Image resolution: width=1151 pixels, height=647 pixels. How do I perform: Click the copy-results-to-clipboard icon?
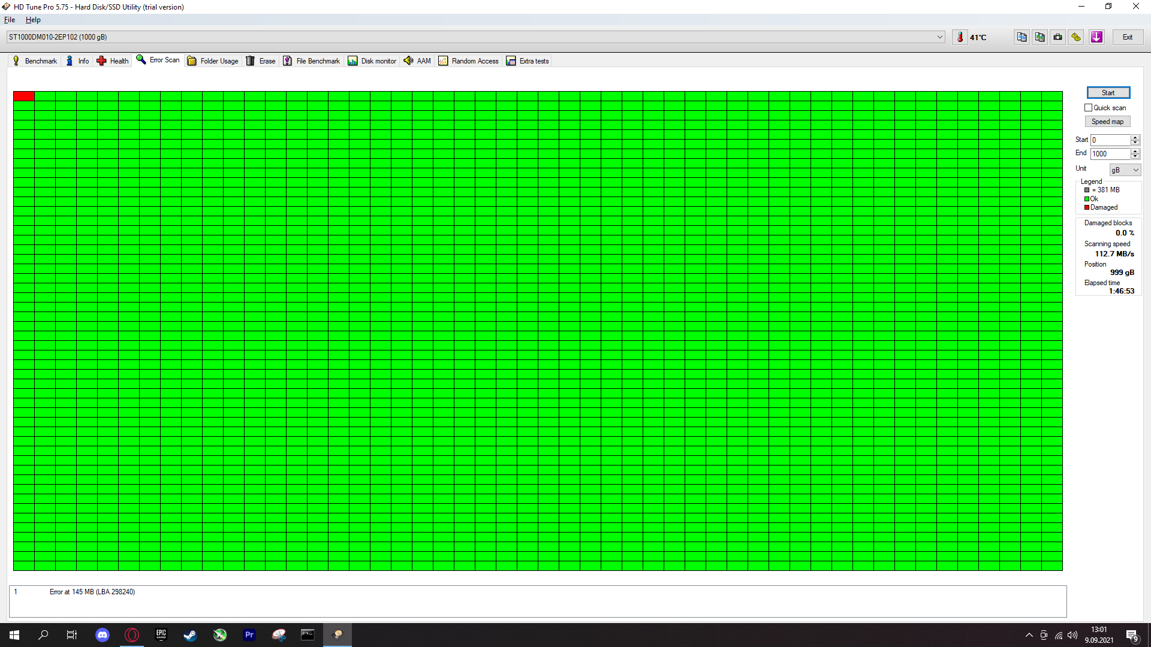[1021, 37]
